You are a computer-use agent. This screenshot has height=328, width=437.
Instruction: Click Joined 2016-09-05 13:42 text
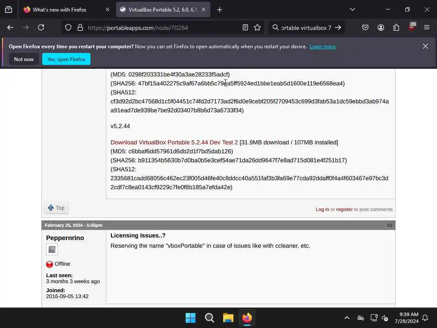[67, 293]
